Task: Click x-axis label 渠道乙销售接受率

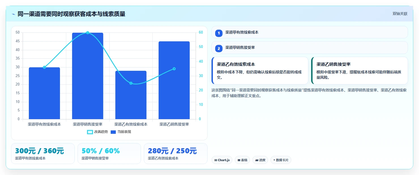Action: (x=174, y=124)
